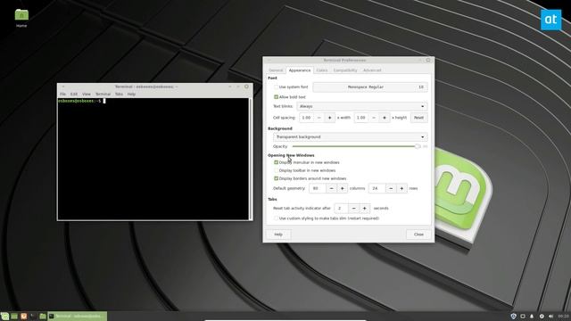Enable custom styling for slim tabs

[x=276, y=218]
